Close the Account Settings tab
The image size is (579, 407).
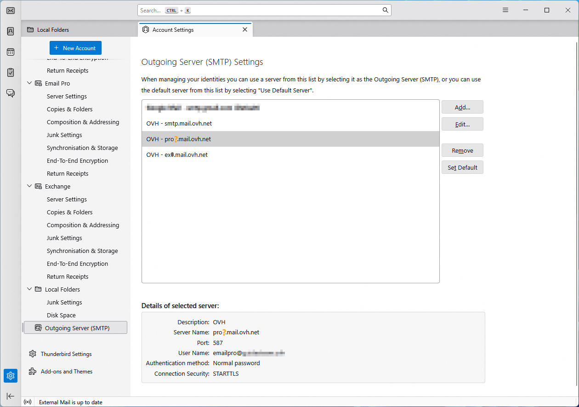click(245, 29)
